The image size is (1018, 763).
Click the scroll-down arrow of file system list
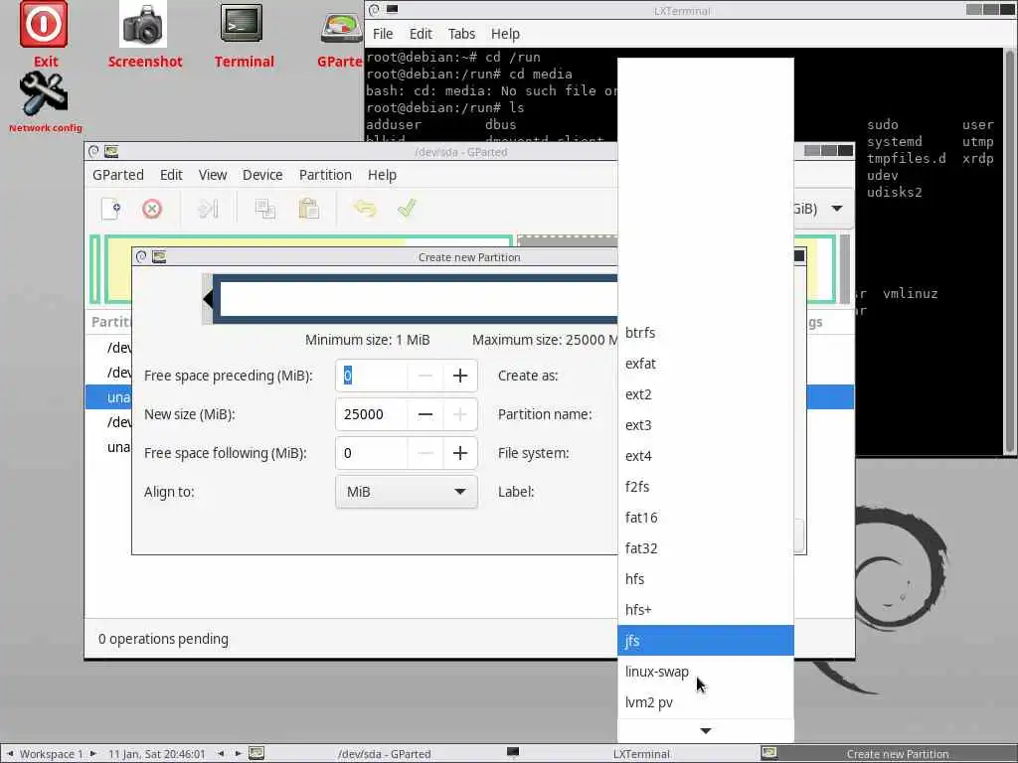point(706,731)
